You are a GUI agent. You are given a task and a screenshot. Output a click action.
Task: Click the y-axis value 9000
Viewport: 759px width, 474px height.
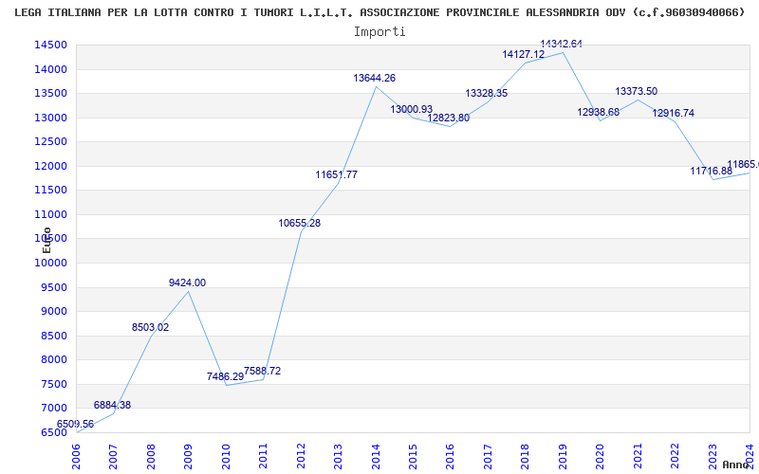click(53, 312)
